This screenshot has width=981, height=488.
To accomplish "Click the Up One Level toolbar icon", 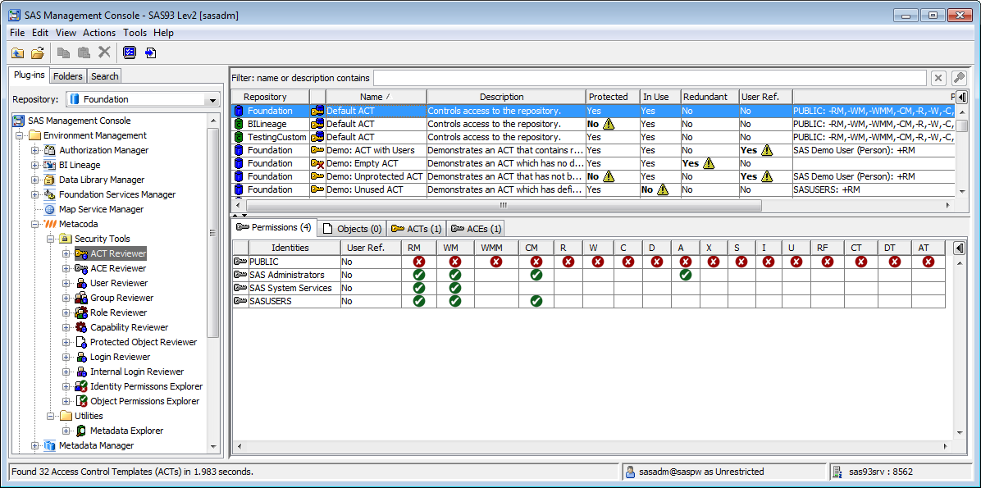I will click(x=17, y=53).
